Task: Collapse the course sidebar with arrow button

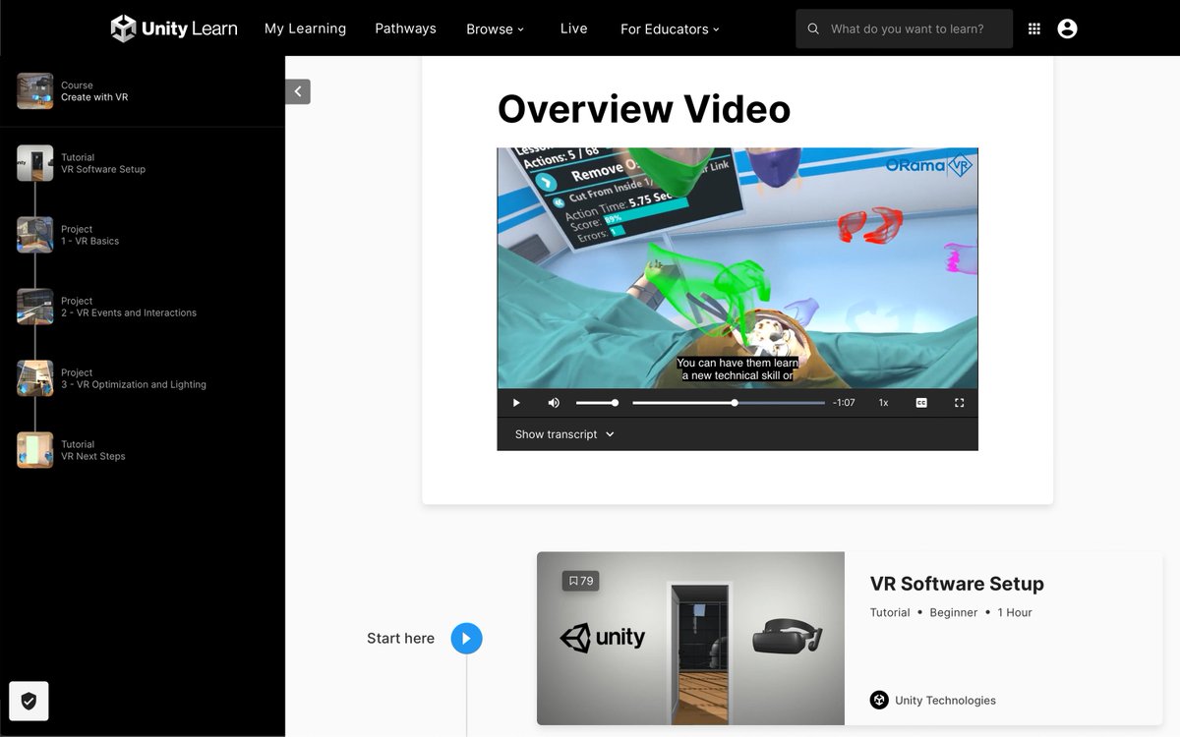Action: (x=298, y=91)
